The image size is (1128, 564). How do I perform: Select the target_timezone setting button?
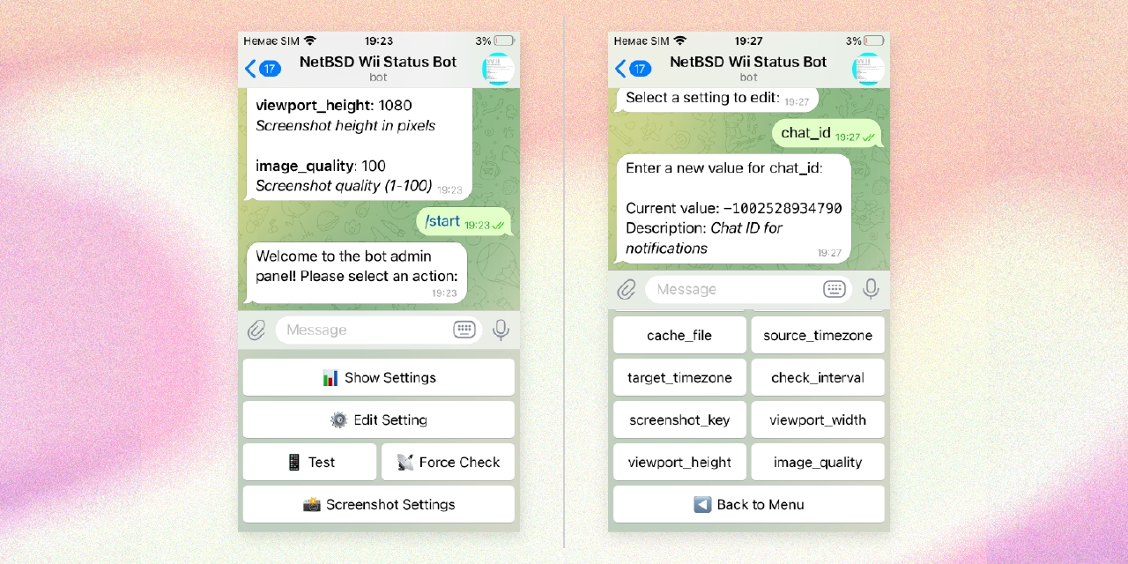point(679,377)
